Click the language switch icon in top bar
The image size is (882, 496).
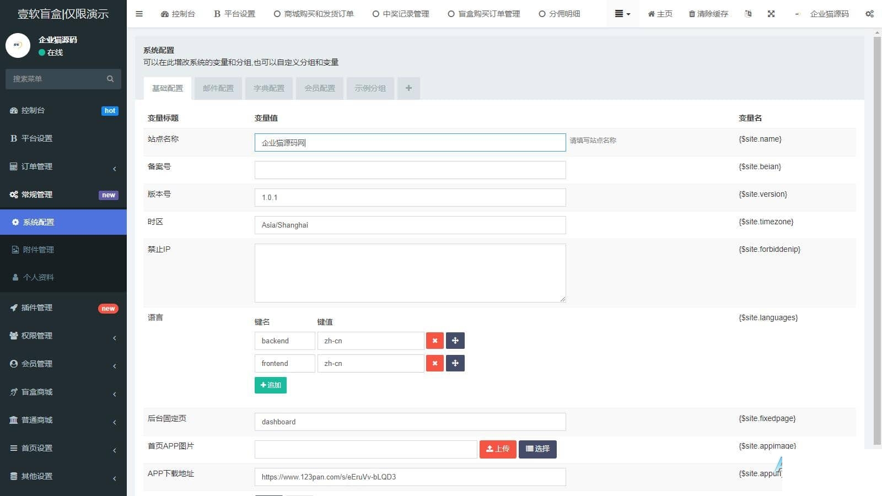(748, 14)
